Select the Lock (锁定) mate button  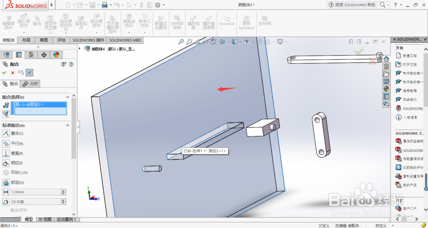[6, 183]
